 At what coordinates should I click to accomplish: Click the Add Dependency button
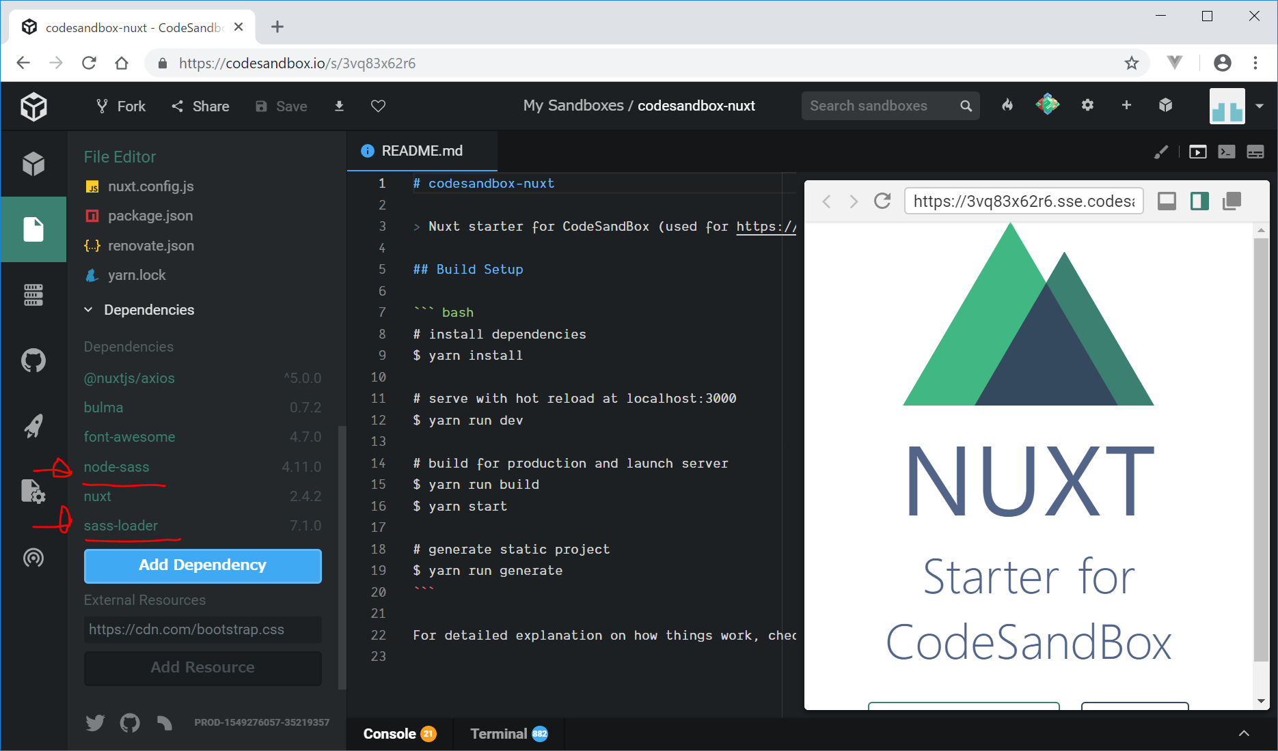click(202, 565)
